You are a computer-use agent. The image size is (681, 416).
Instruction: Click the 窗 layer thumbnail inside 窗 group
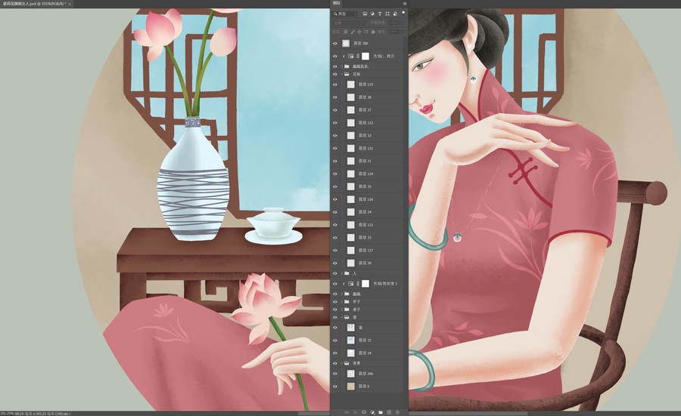coord(350,328)
